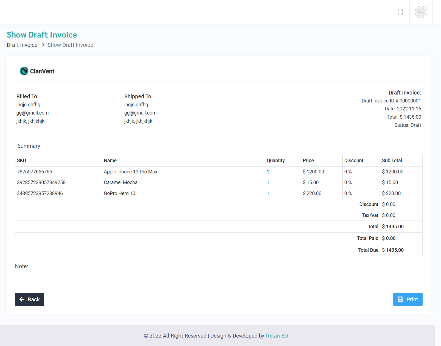Select the Caramel Mocha product name
This screenshot has height=346, width=441.
[120, 182]
